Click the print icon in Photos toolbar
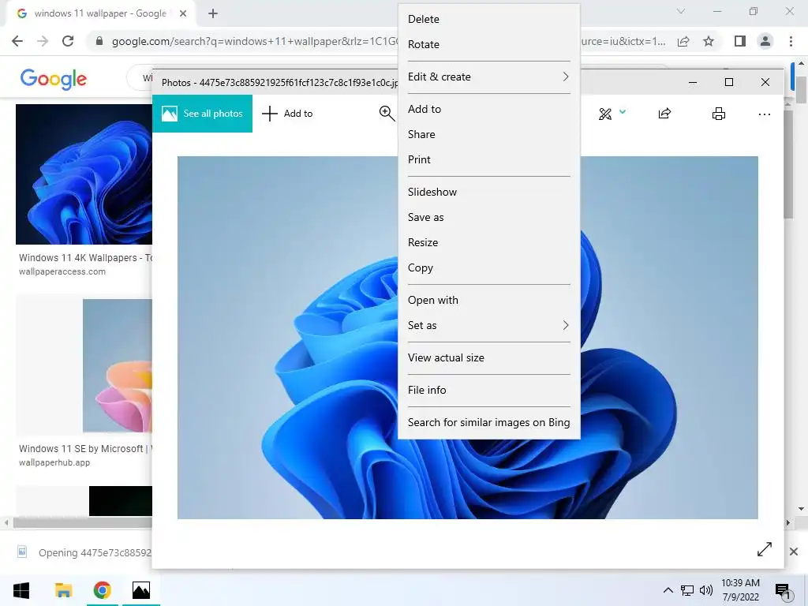The image size is (808, 606). (x=718, y=114)
